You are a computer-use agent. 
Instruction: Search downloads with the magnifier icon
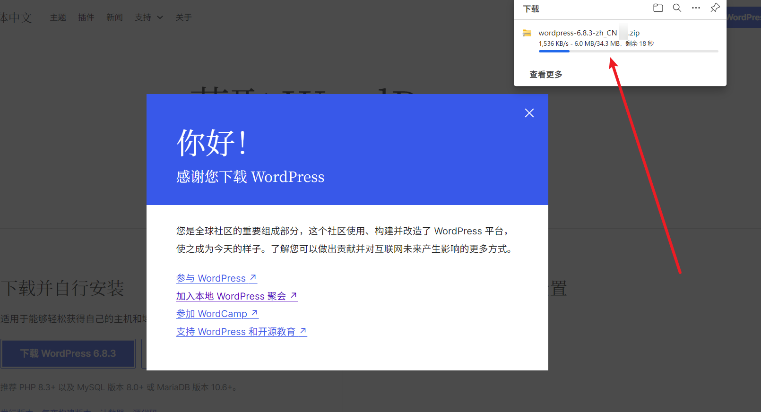(x=677, y=8)
